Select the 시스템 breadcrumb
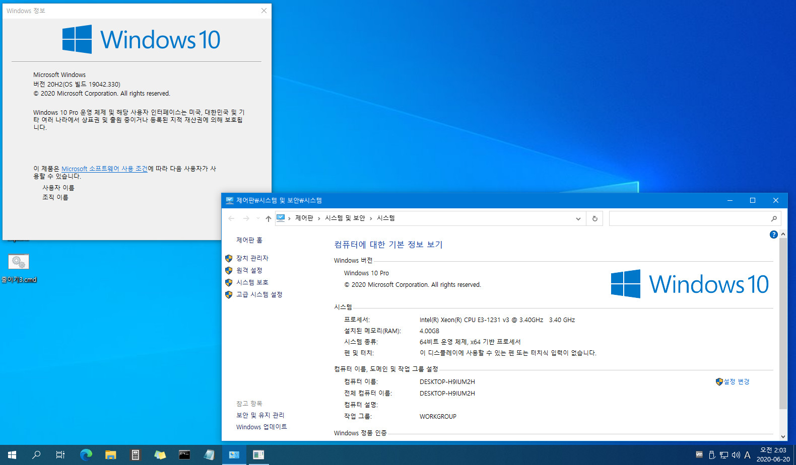The height and width of the screenshot is (465, 796). 386,218
